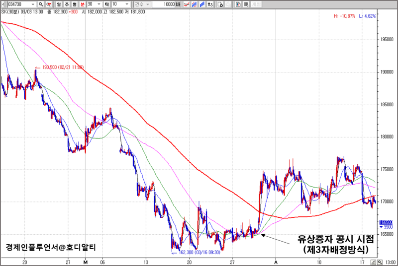Viewport: 398px width, 266px height.
Task: Click the 13:00 time label at bottom right
Action: point(390,262)
